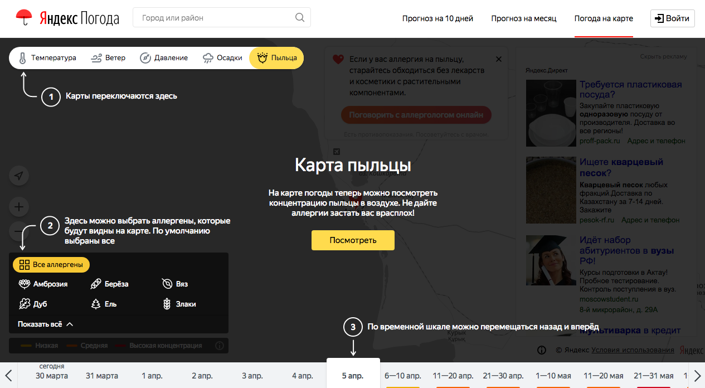The image size is (705, 388).
Task: Filter by Вяз allergen
Action: [x=175, y=284]
